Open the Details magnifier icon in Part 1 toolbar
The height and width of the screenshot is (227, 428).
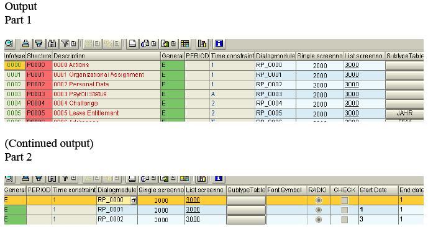pos(9,43)
